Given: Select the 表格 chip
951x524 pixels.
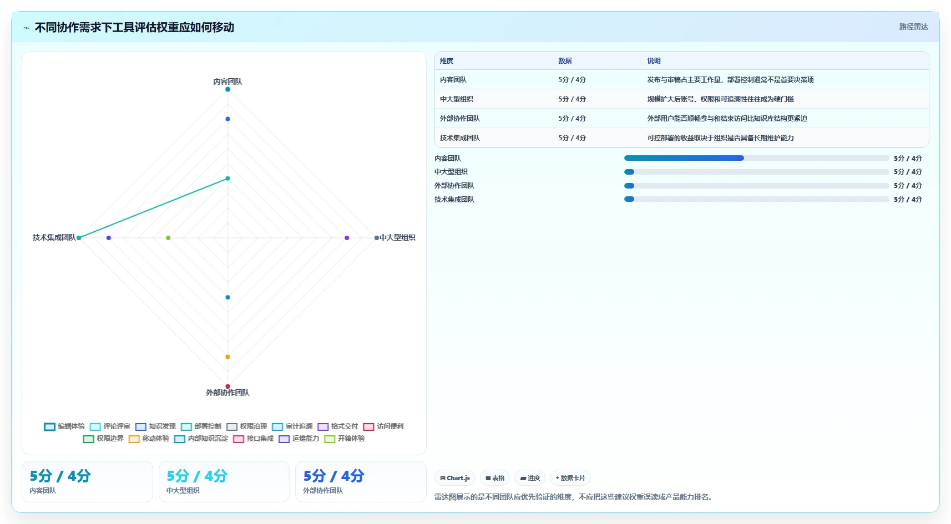Looking at the screenshot, I should 495,478.
